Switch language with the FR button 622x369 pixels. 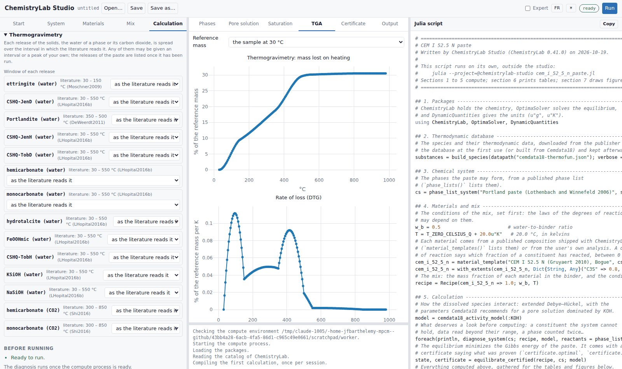pyautogui.click(x=557, y=8)
